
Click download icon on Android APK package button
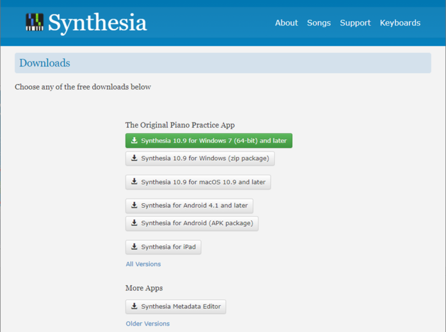tap(134, 223)
